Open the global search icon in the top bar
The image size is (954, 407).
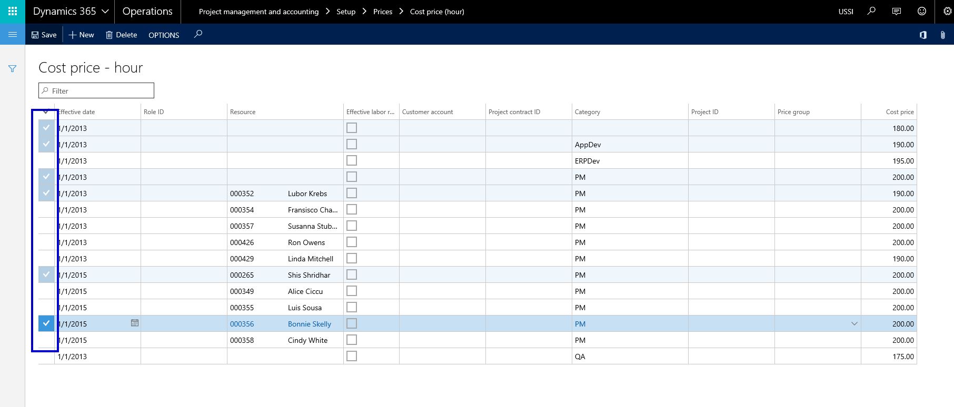coord(871,11)
